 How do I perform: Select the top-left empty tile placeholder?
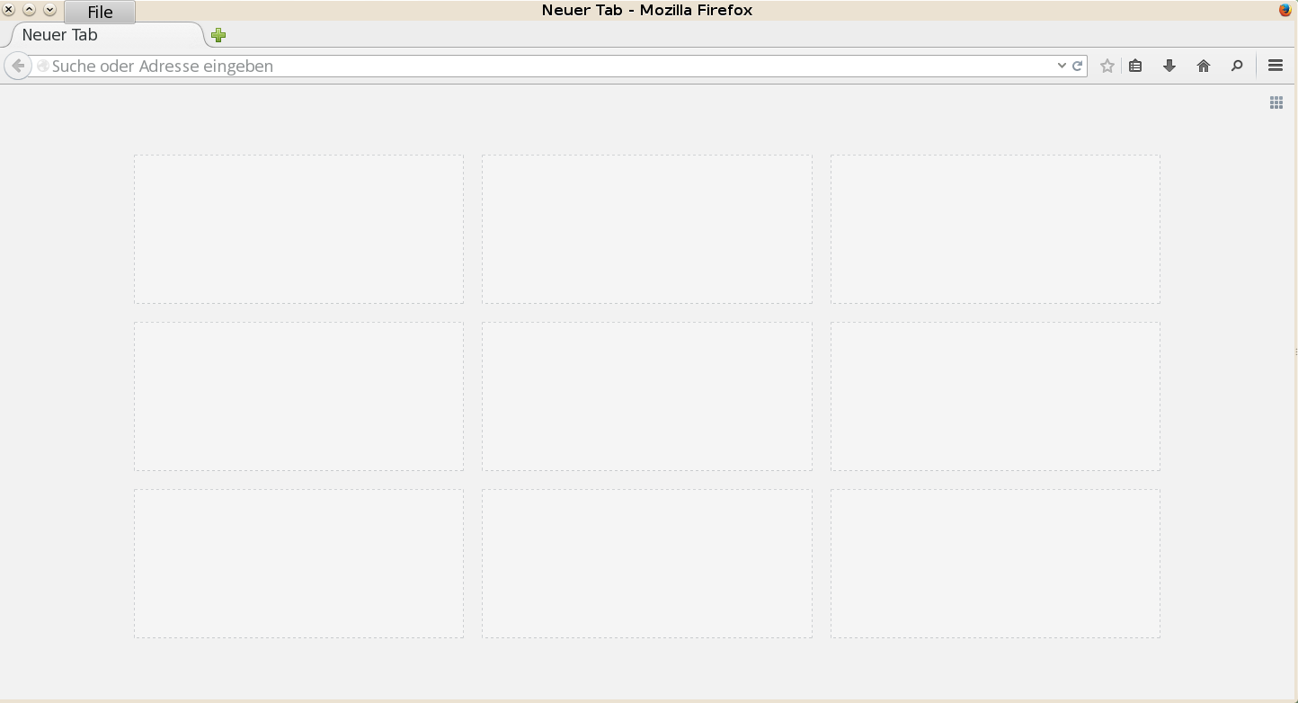pyautogui.click(x=298, y=228)
